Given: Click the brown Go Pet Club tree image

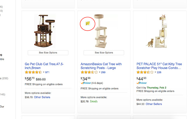Looking at the screenshot, I should pos(45,31).
